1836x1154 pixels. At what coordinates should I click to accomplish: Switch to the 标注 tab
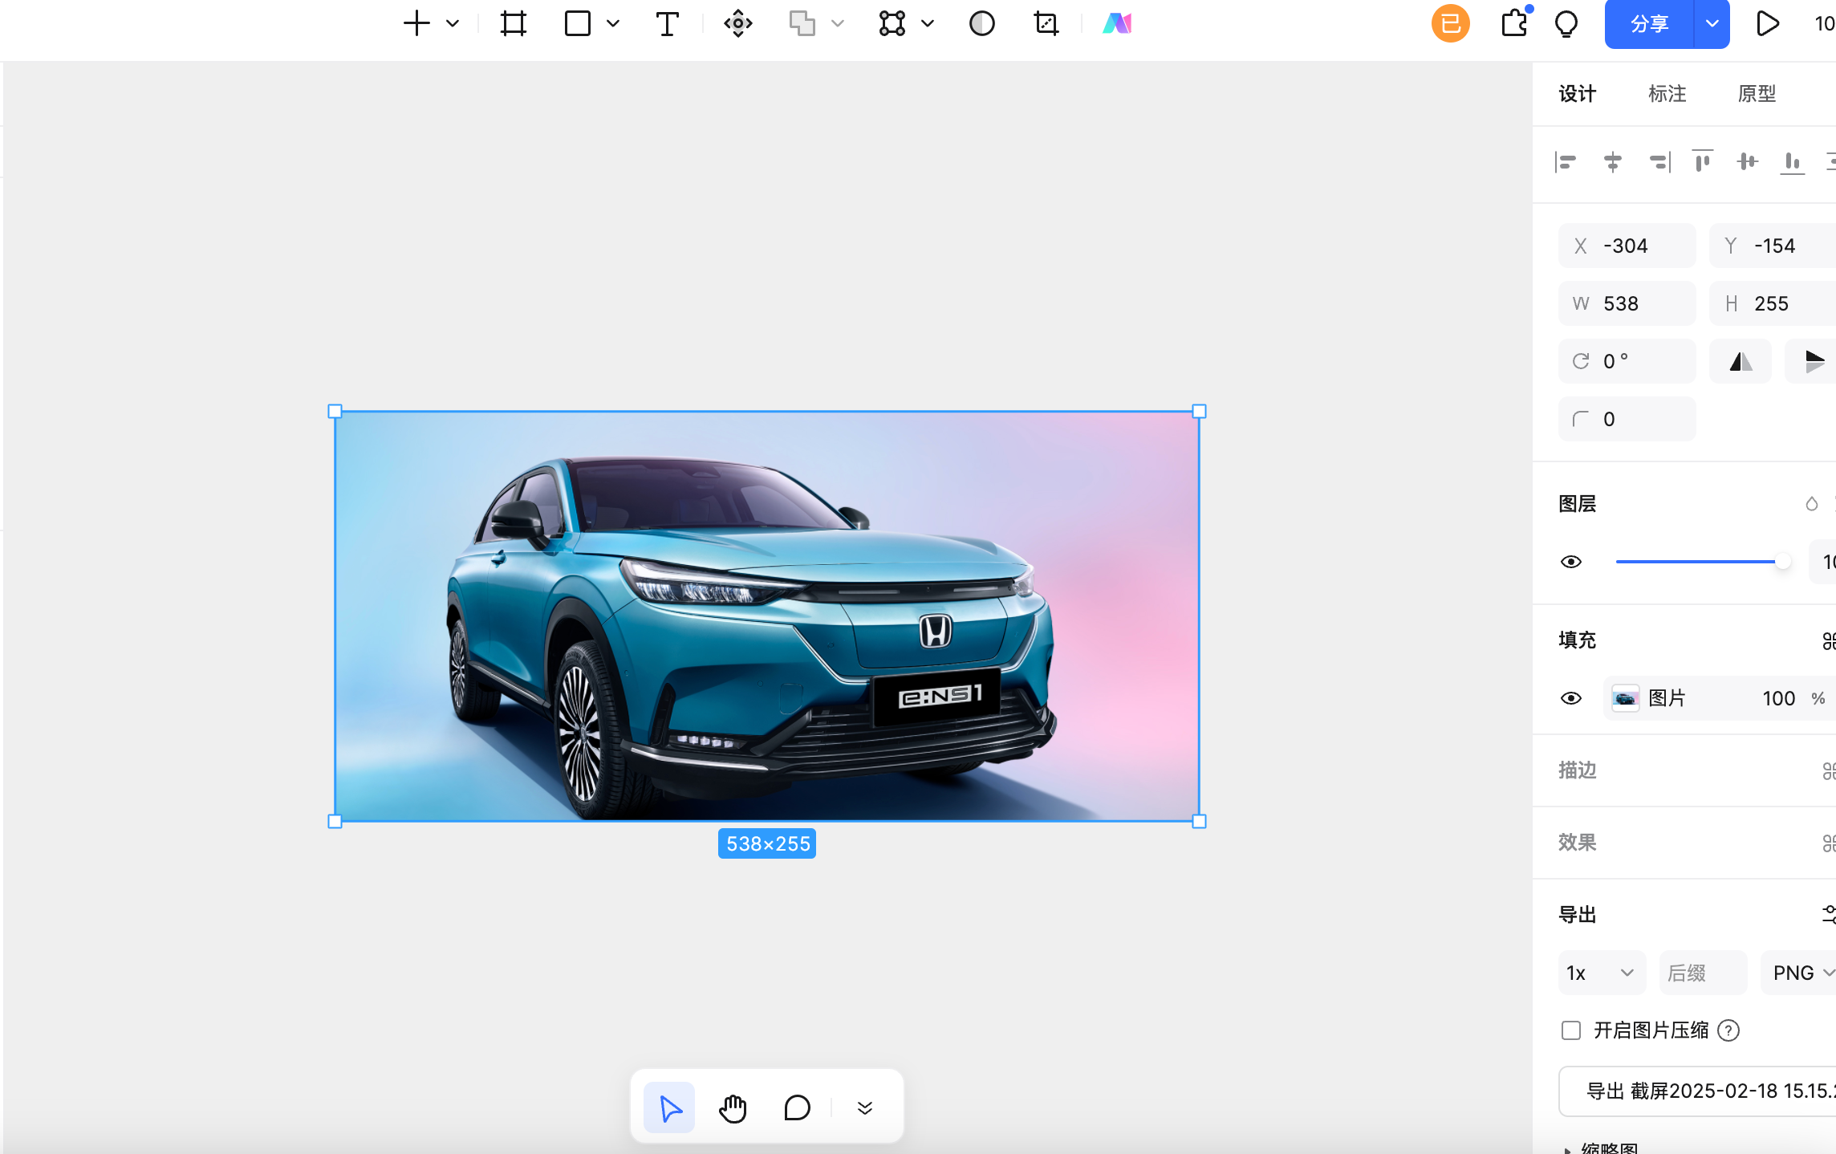(1667, 94)
